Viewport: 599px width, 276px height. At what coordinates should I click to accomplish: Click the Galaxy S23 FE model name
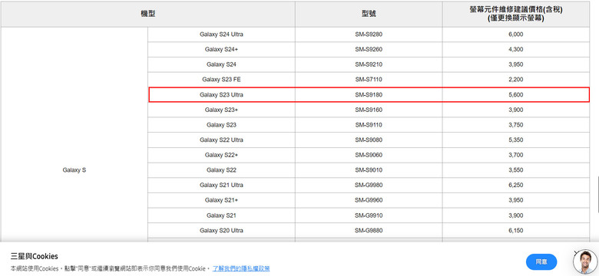pos(221,79)
